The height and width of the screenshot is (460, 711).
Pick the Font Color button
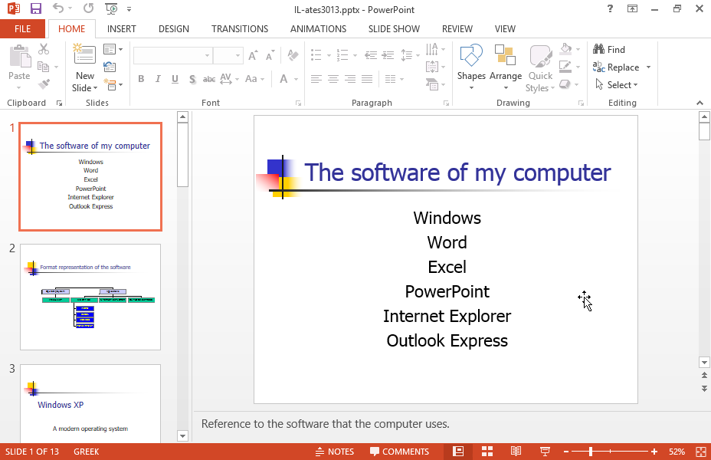click(283, 79)
